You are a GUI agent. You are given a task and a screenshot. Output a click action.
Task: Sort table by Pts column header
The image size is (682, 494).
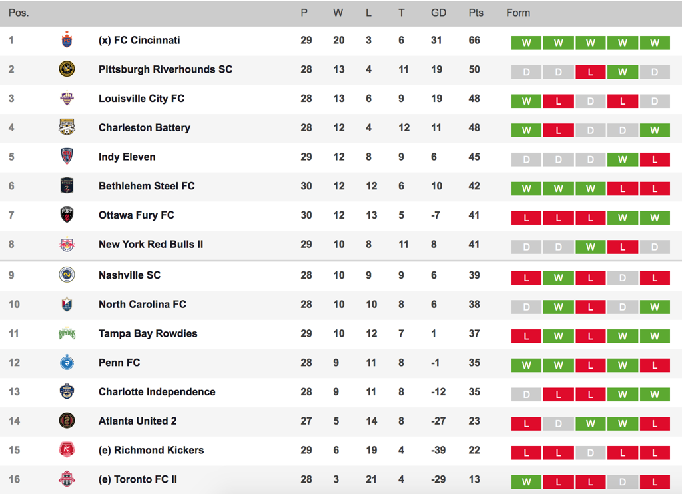[x=476, y=13]
